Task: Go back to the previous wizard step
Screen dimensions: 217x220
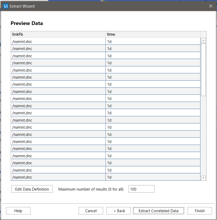Action: (x=119, y=211)
